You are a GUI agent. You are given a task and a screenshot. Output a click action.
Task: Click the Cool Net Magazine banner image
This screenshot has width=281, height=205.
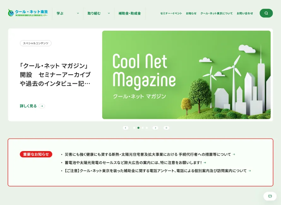pos(186,75)
